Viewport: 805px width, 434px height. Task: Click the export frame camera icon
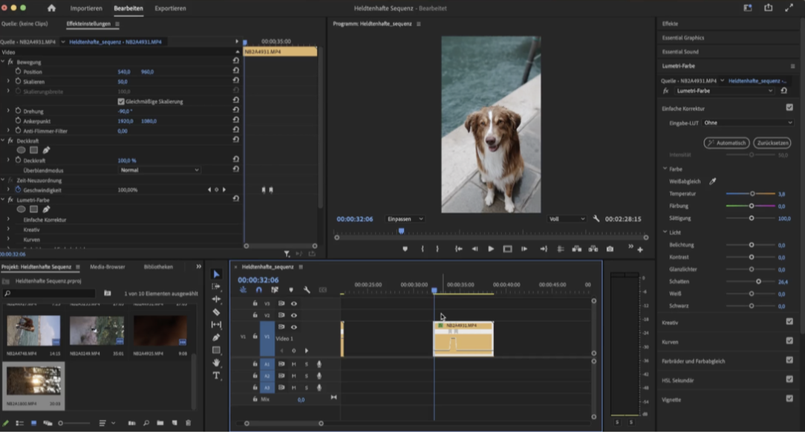click(x=610, y=249)
